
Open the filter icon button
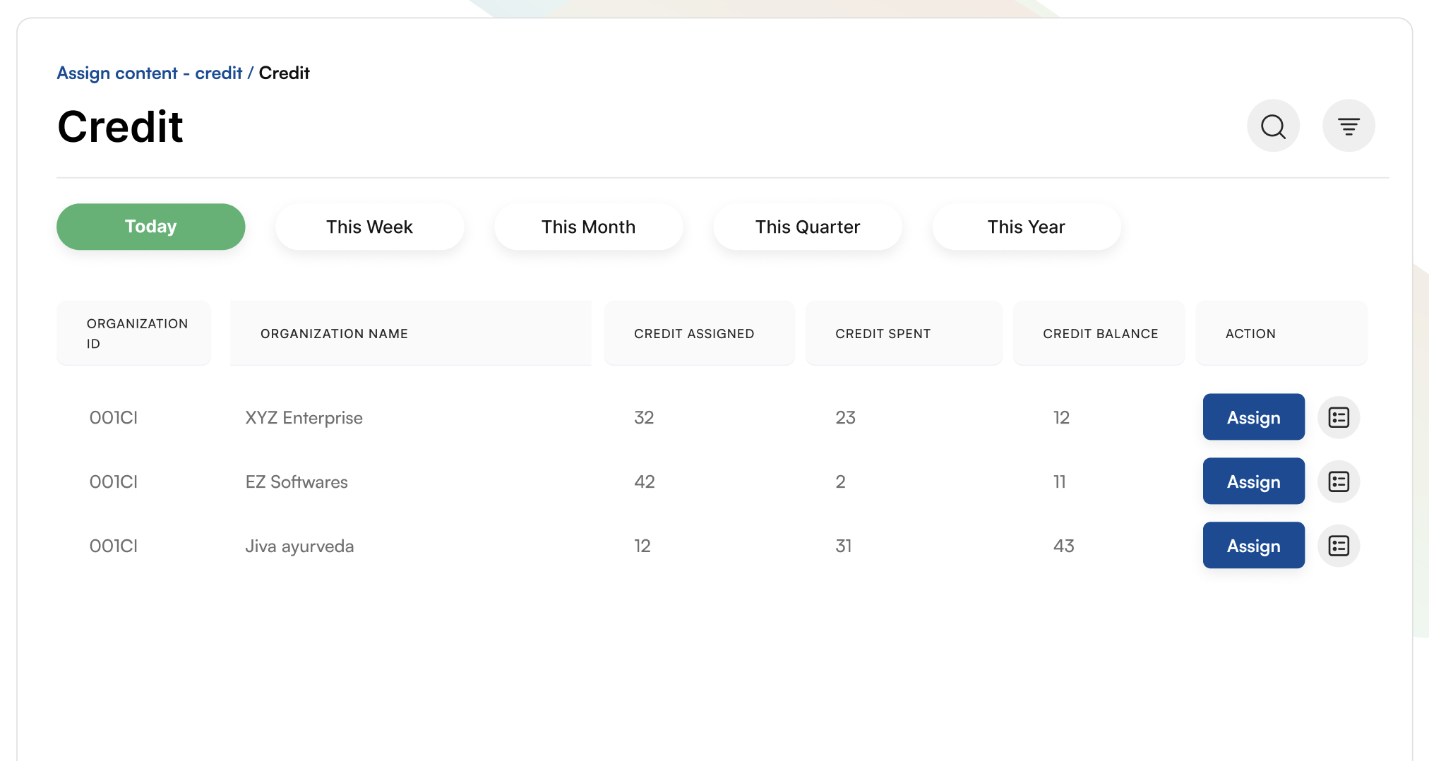pyautogui.click(x=1348, y=126)
